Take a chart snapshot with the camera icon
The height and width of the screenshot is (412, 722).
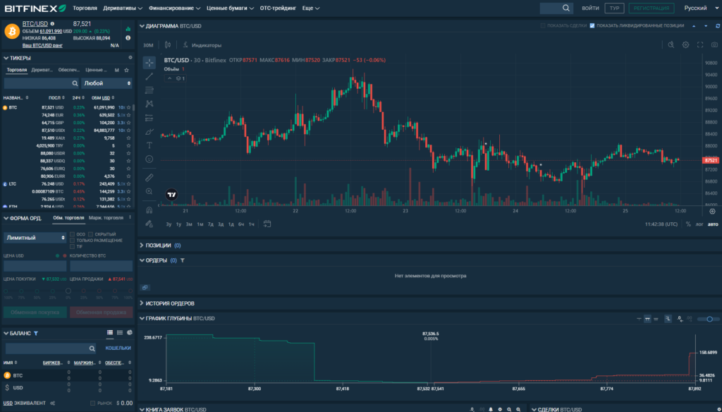click(713, 44)
